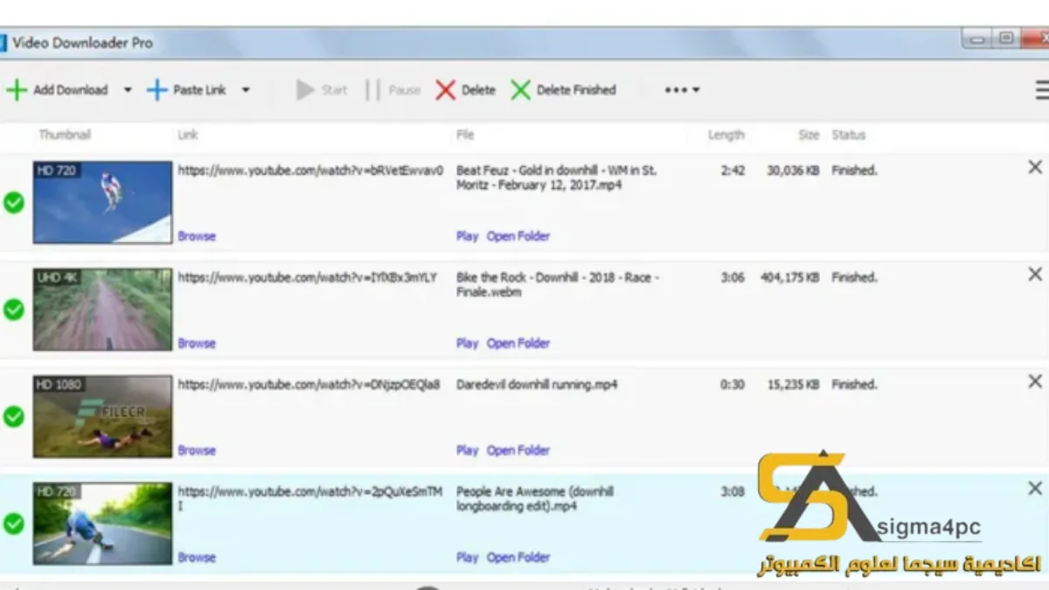
Task: Click the red Delete X icon
Action: tap(446, 90)
